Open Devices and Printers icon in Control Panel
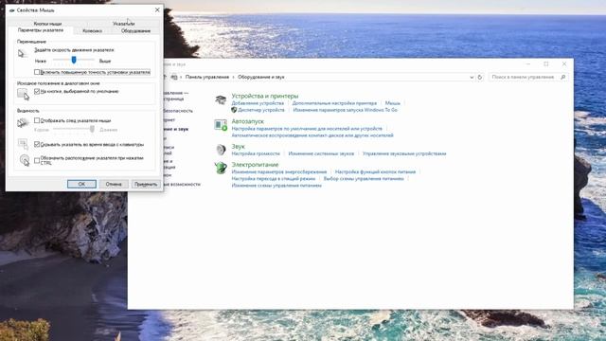Viewport: 606px width, 341px height. (221, 99)
